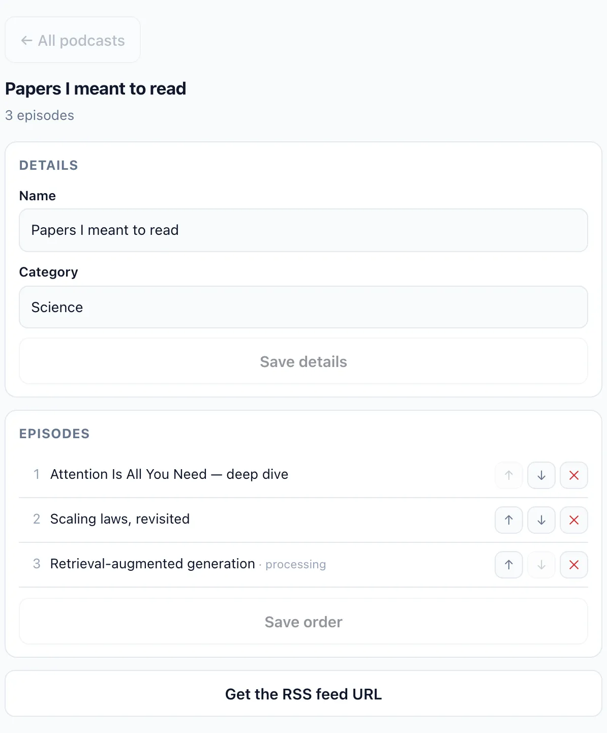
Task: Select 'Scaling laws, revisited' episode title
Action: (x=120, y=519)
